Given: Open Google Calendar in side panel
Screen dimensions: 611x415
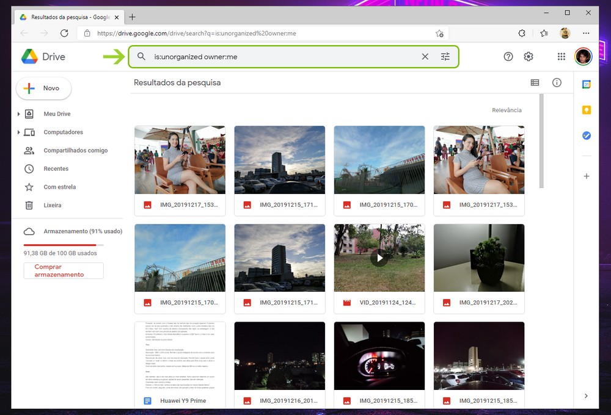Looking at the screenshot, I should pyautogui.click(x=586, y=85).
